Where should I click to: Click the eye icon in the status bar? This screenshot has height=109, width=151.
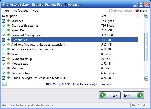[x=4, y=105]
